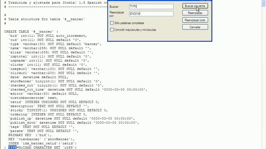Click the 'showBanner' tinyint(1) line
Viewport: 266px width, 149px height.
click(x=55, y=81)
